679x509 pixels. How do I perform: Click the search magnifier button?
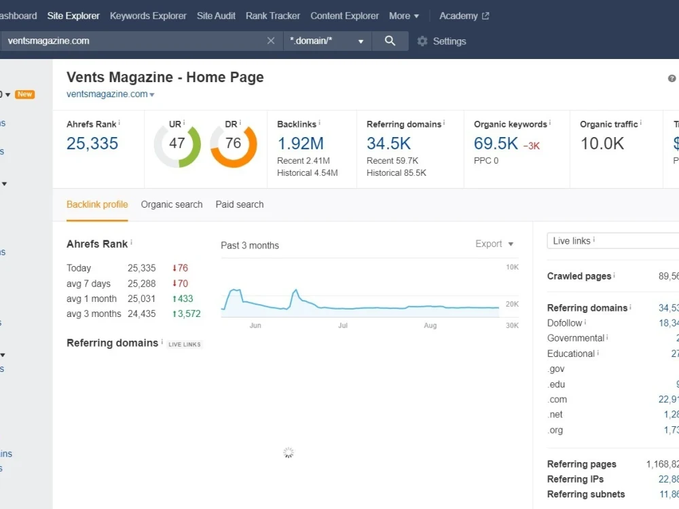tap(390, 41)
